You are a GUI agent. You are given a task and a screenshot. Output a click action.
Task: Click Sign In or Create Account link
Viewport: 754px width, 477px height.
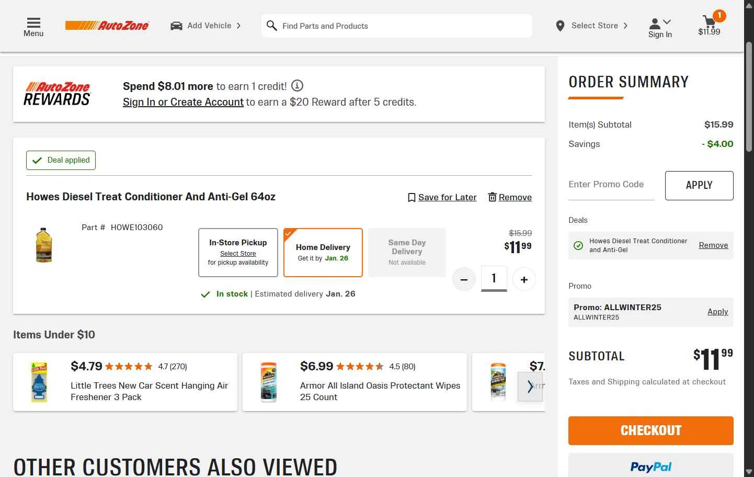(x=183, y=102)
